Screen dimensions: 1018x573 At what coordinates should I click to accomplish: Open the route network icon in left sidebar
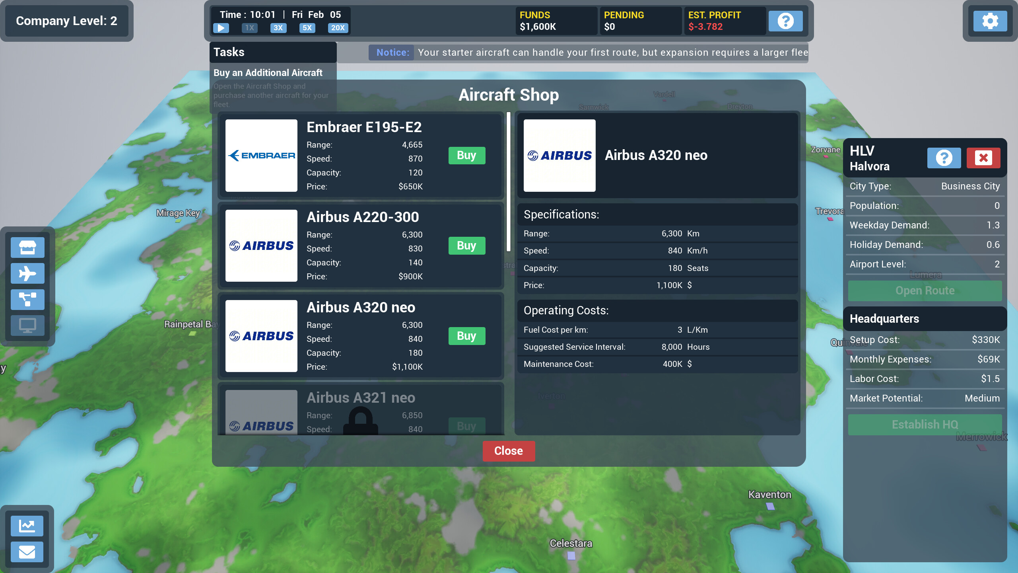pyautogui.click(x=27, y=299)
